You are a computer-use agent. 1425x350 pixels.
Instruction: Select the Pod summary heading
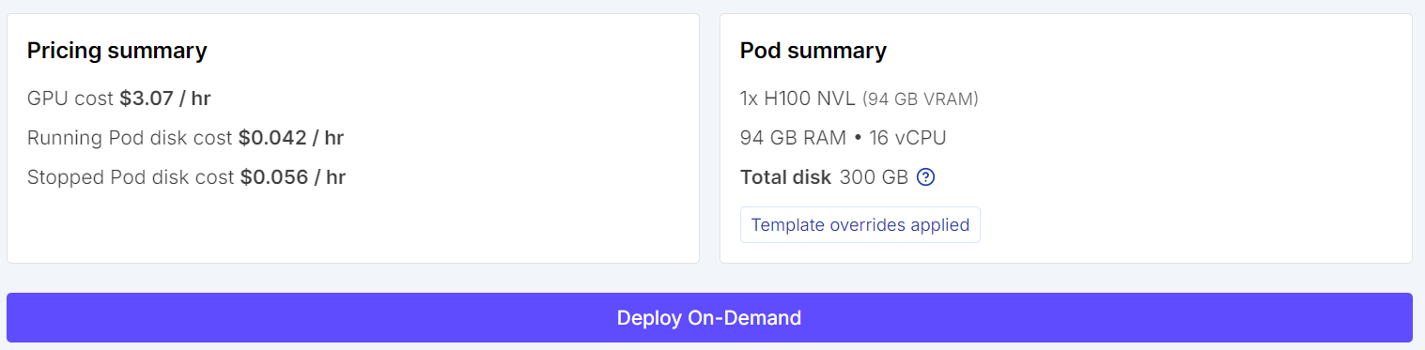pyautogui.click(x=813, y=51)
